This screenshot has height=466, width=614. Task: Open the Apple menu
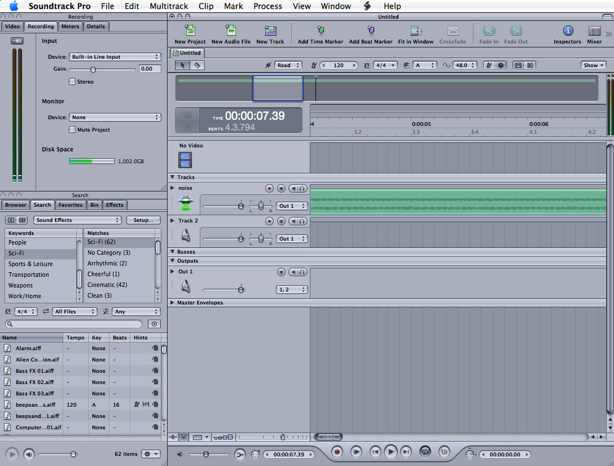coord(14,6)
